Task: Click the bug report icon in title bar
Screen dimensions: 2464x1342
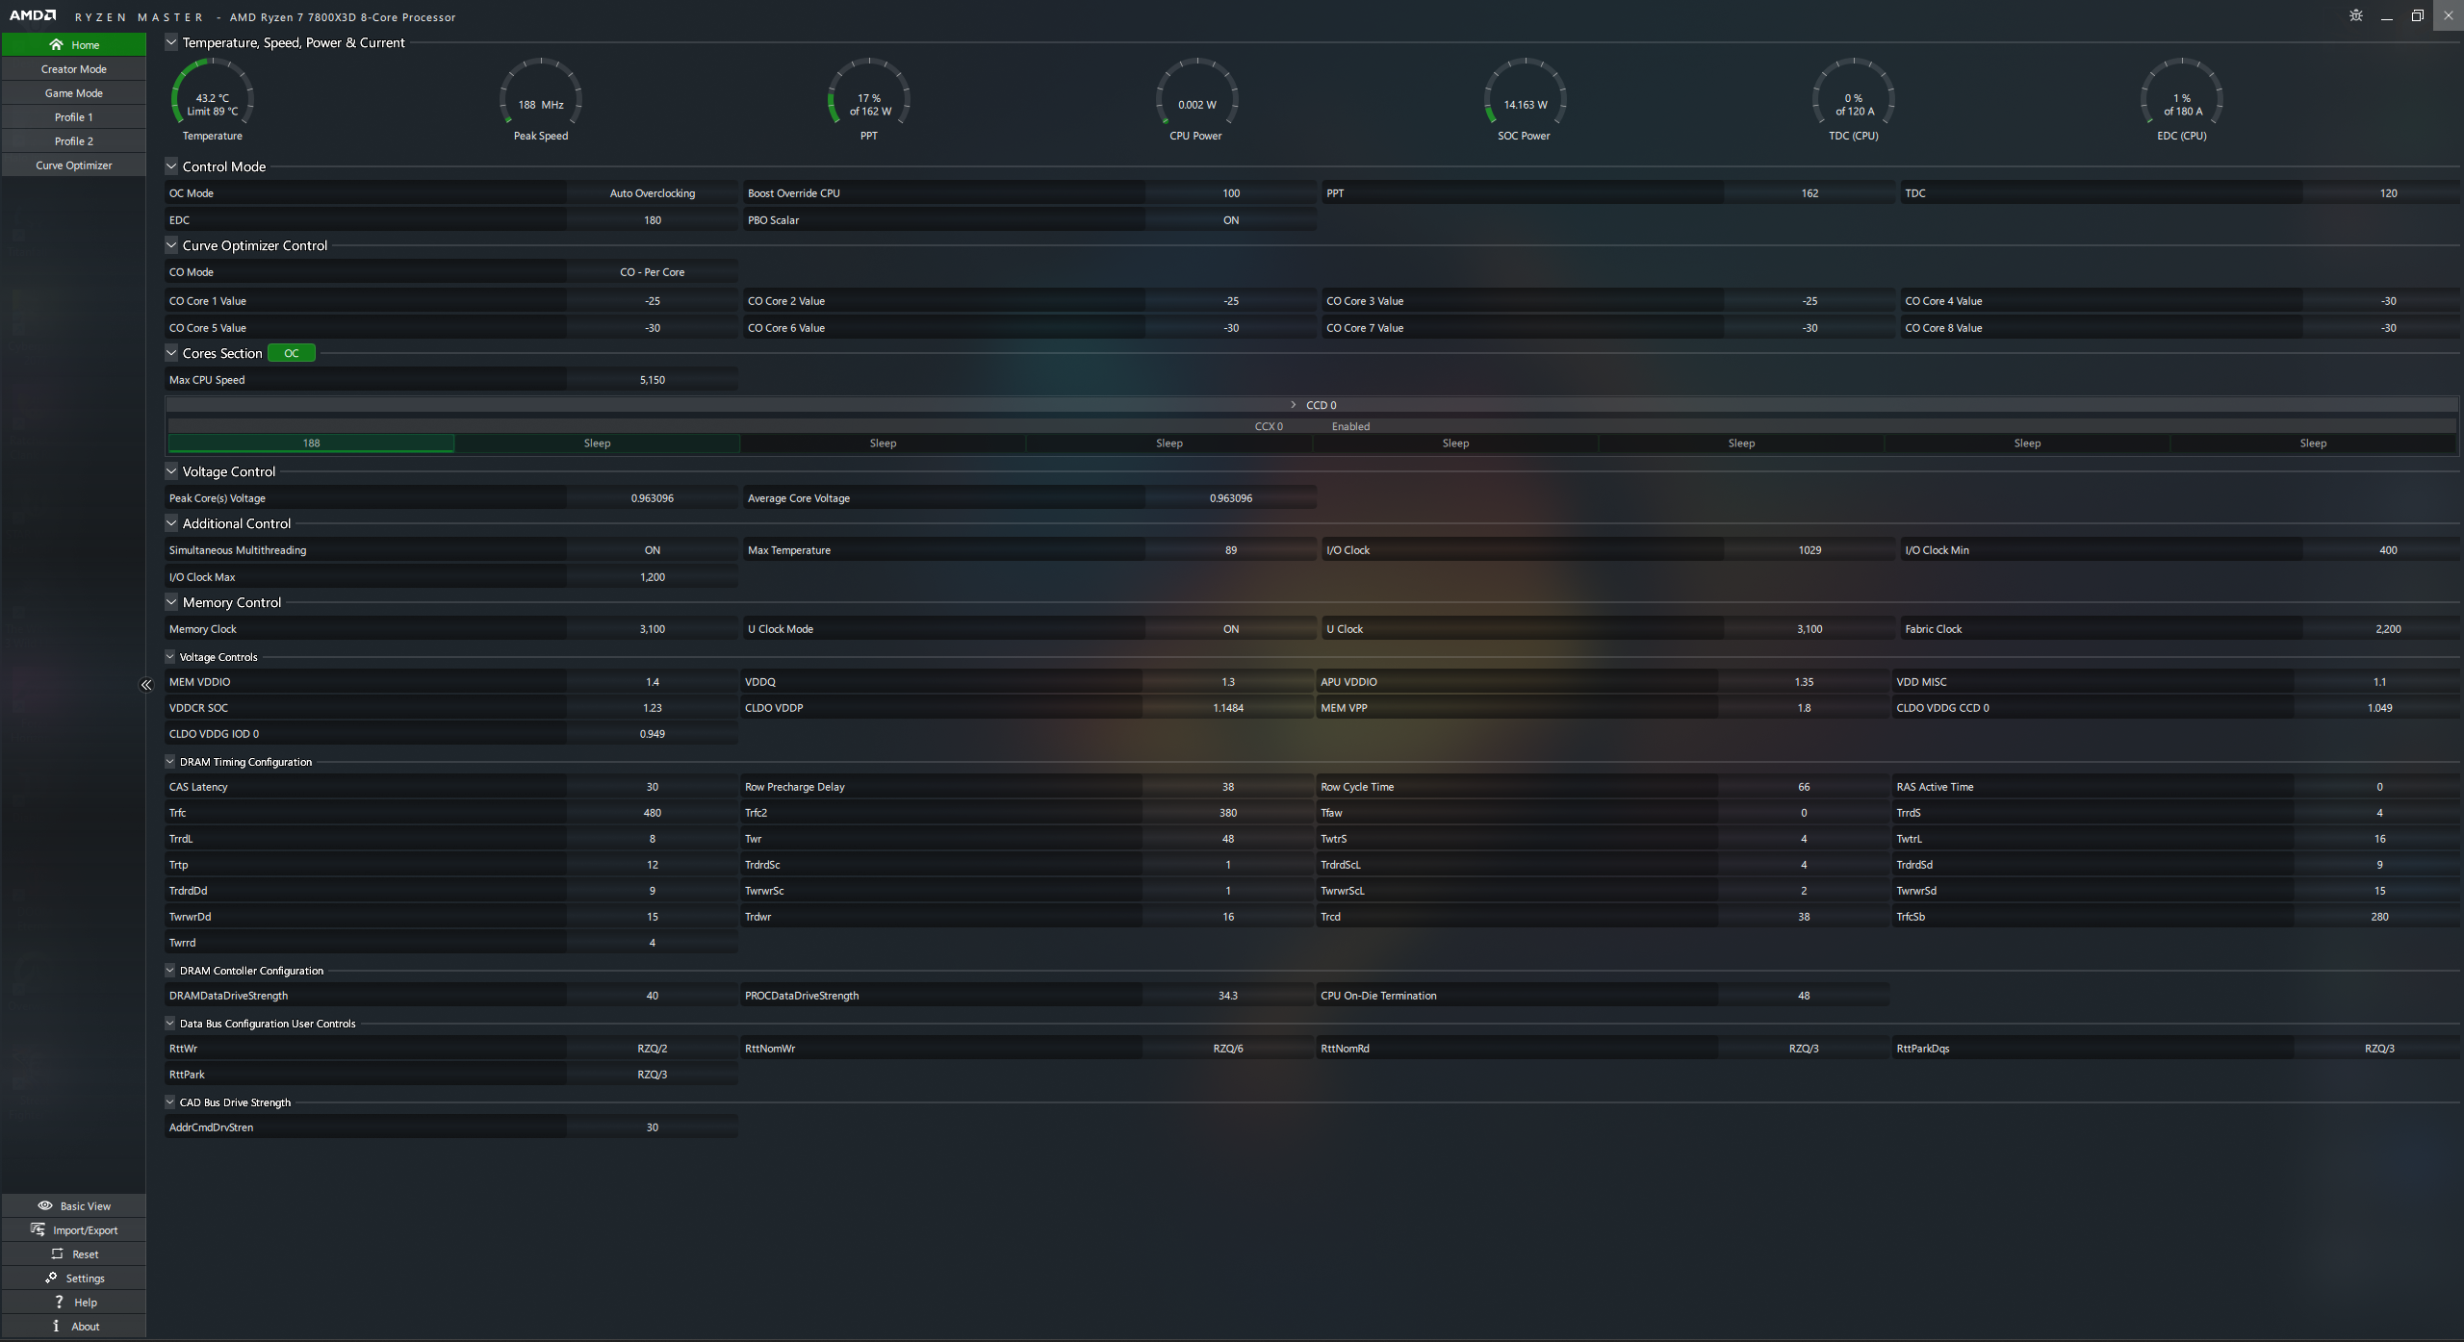Action: coord(2356,15)
